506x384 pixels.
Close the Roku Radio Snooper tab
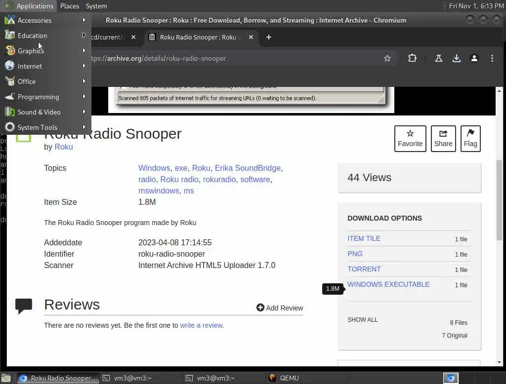(251, 37)
